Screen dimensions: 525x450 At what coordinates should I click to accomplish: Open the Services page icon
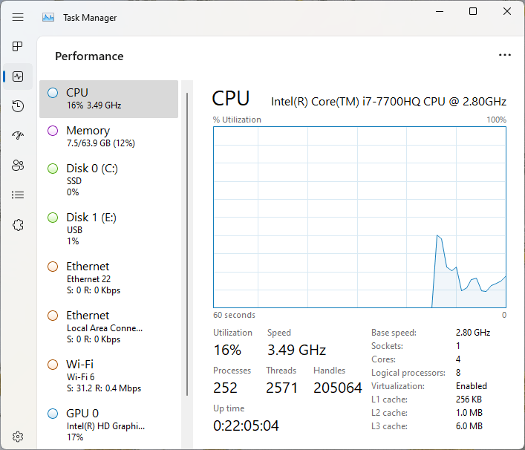[x=18, y=225]
